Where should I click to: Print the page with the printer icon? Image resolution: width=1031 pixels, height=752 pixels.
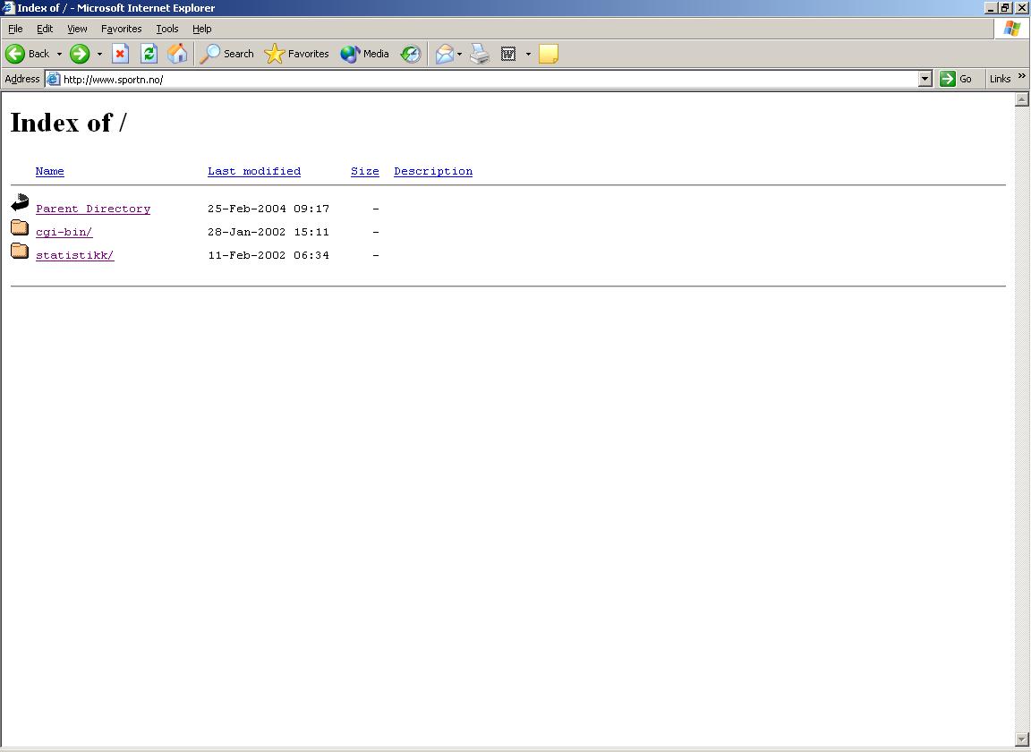480,54
